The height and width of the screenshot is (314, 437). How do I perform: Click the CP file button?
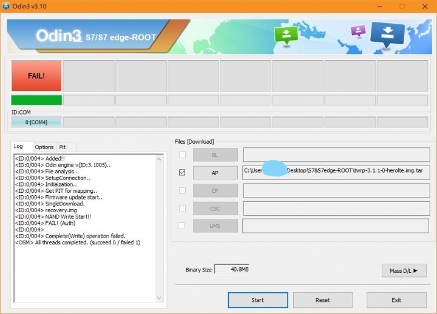215,191
